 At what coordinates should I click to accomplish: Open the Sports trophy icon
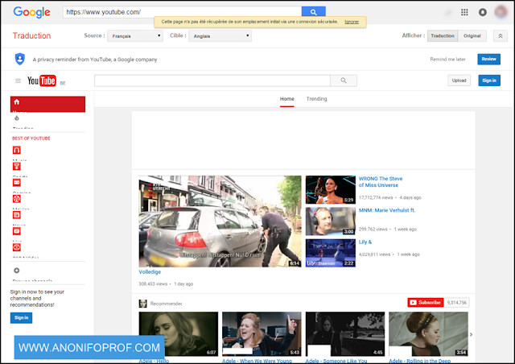(x=17, y=167)
